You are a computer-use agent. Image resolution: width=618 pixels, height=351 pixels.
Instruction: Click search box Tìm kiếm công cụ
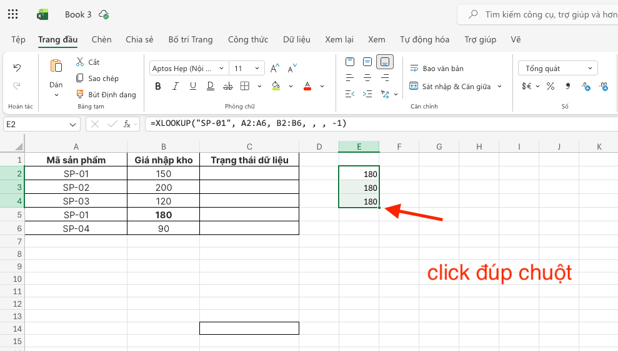(537, 14)
